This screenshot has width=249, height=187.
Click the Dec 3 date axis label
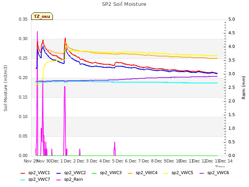coord(83,161)
